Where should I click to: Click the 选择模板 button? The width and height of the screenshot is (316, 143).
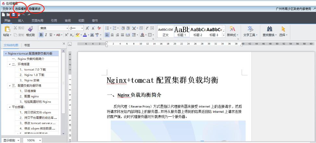click(x=20, y=9)
